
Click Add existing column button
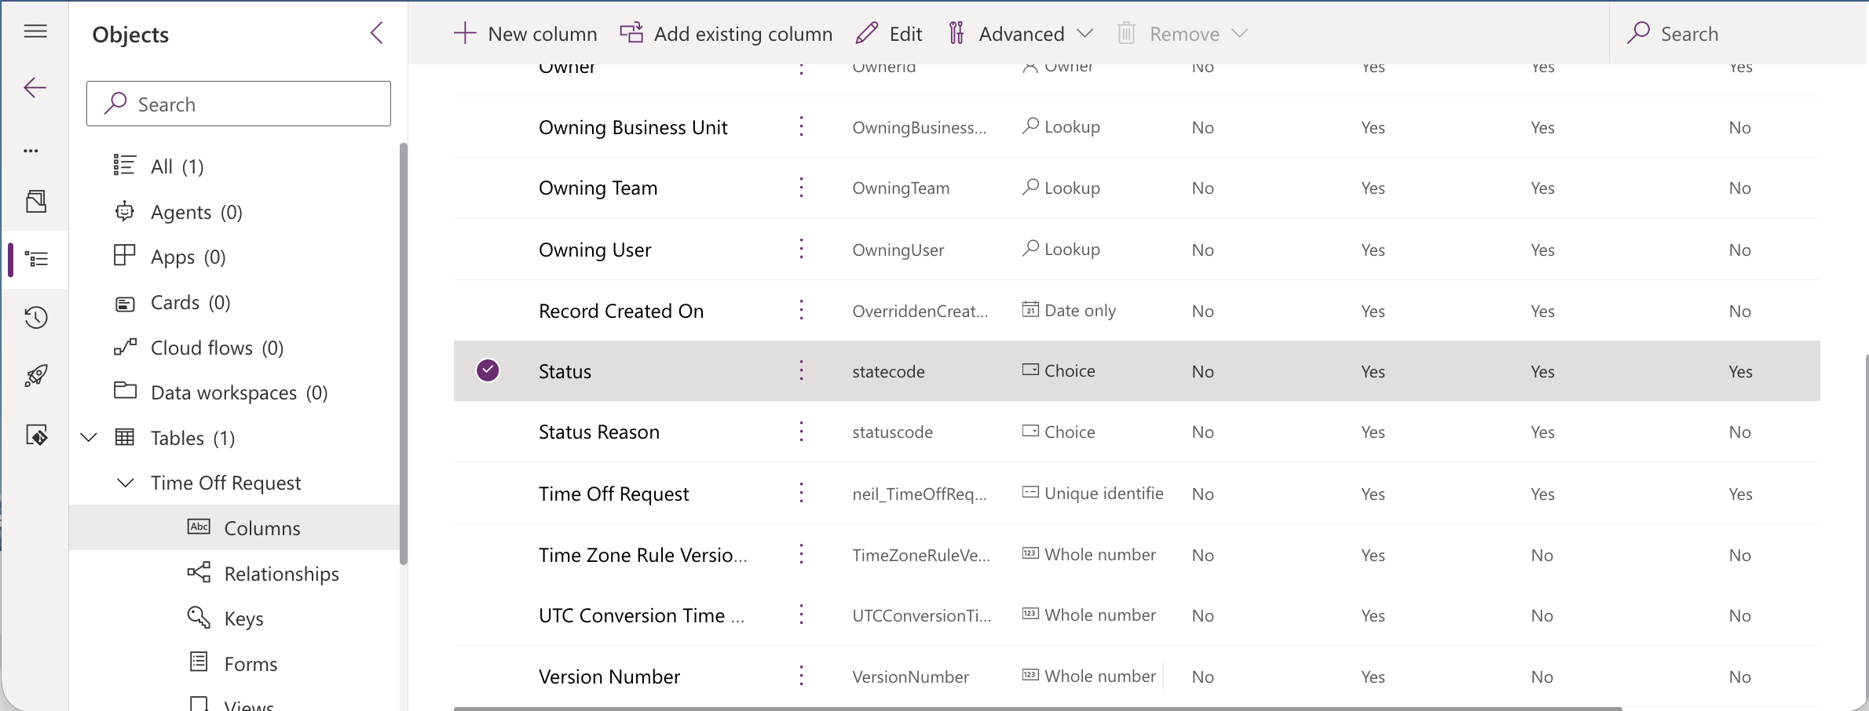coord(726,34)
